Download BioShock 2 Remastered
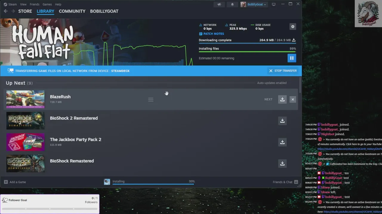 click(x=282, y=121)
